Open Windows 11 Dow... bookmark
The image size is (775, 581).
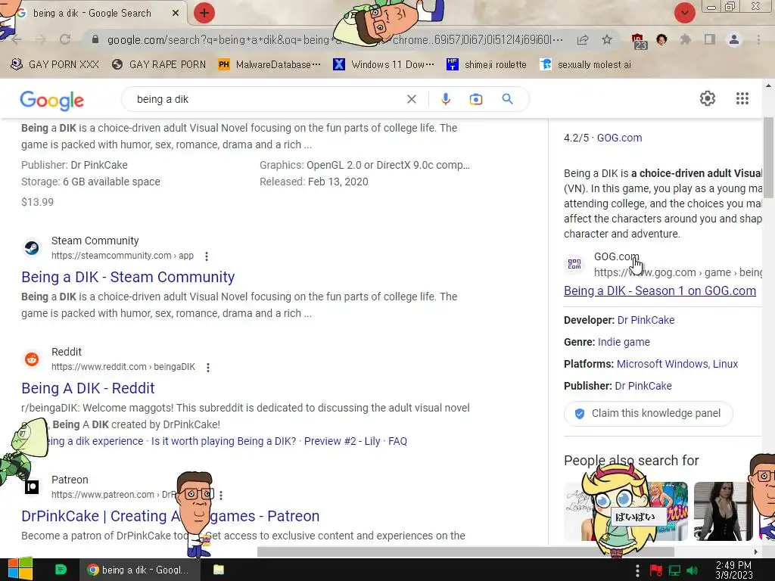coord(384,64)
